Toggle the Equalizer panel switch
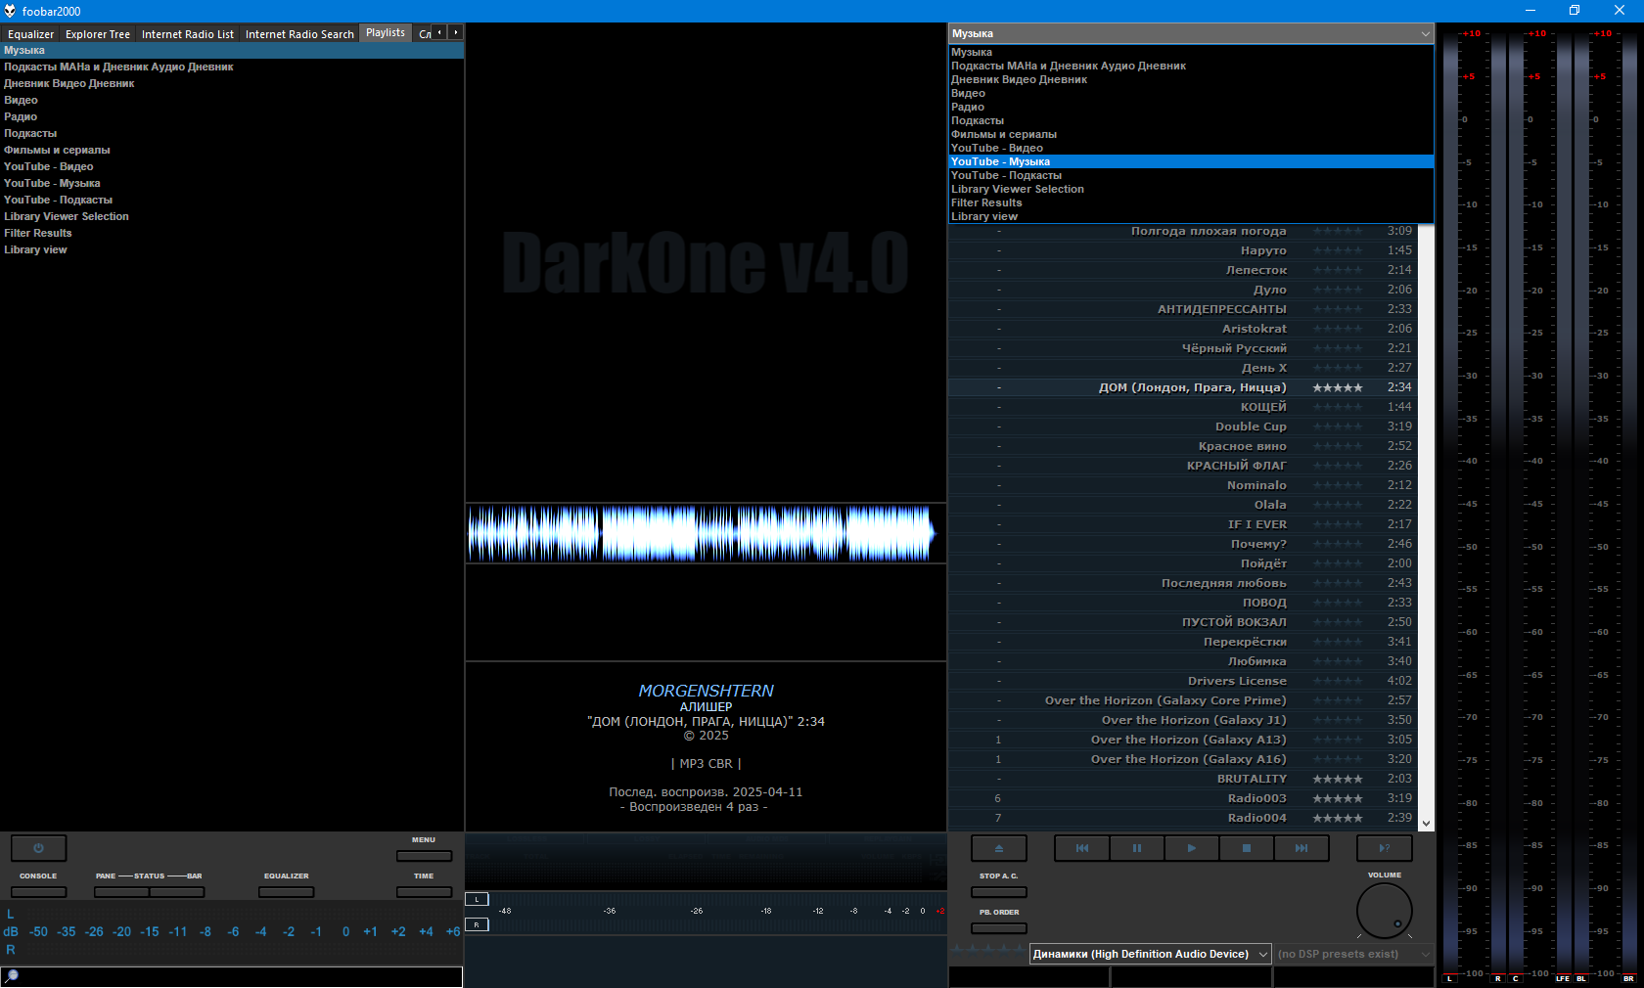The width and height of the screenshot is (1644, 988). (x=286, y=892)
